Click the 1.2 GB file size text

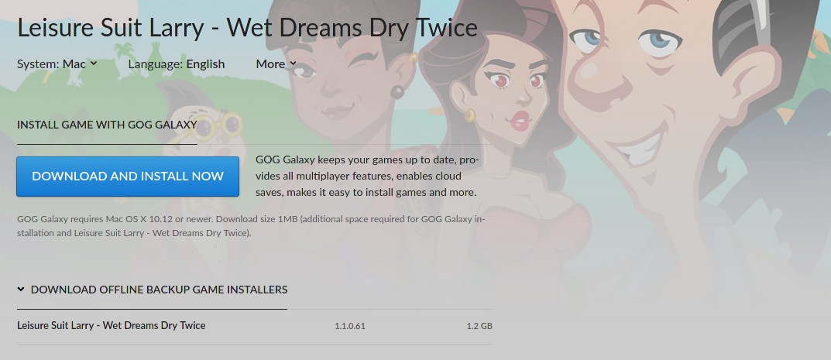click(x=479, y=326)
